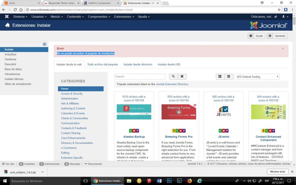296x185 pixels.
Task: Switch to list view of extensions
Action: (x=229, y=77)
